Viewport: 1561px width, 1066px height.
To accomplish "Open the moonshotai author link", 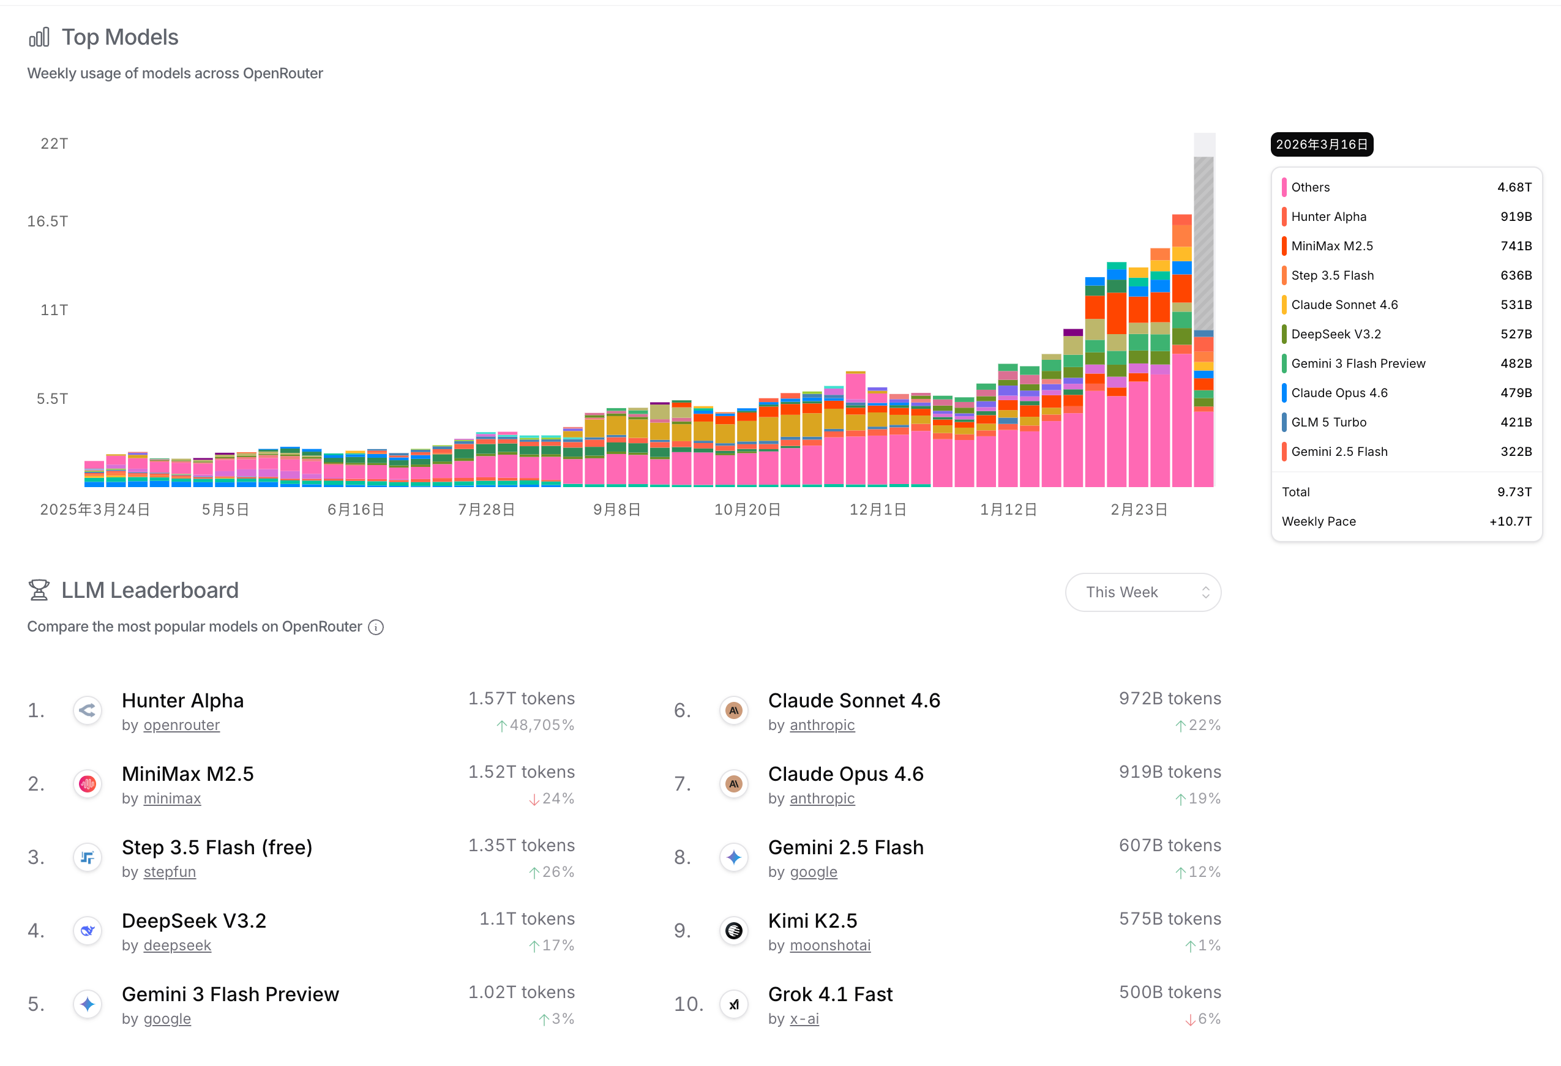I will pyautogui.click(x=829, y=945).
